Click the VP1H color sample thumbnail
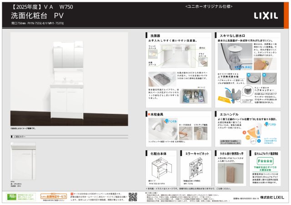The height and width of the screenshot is (205, 291). [23, 161]
